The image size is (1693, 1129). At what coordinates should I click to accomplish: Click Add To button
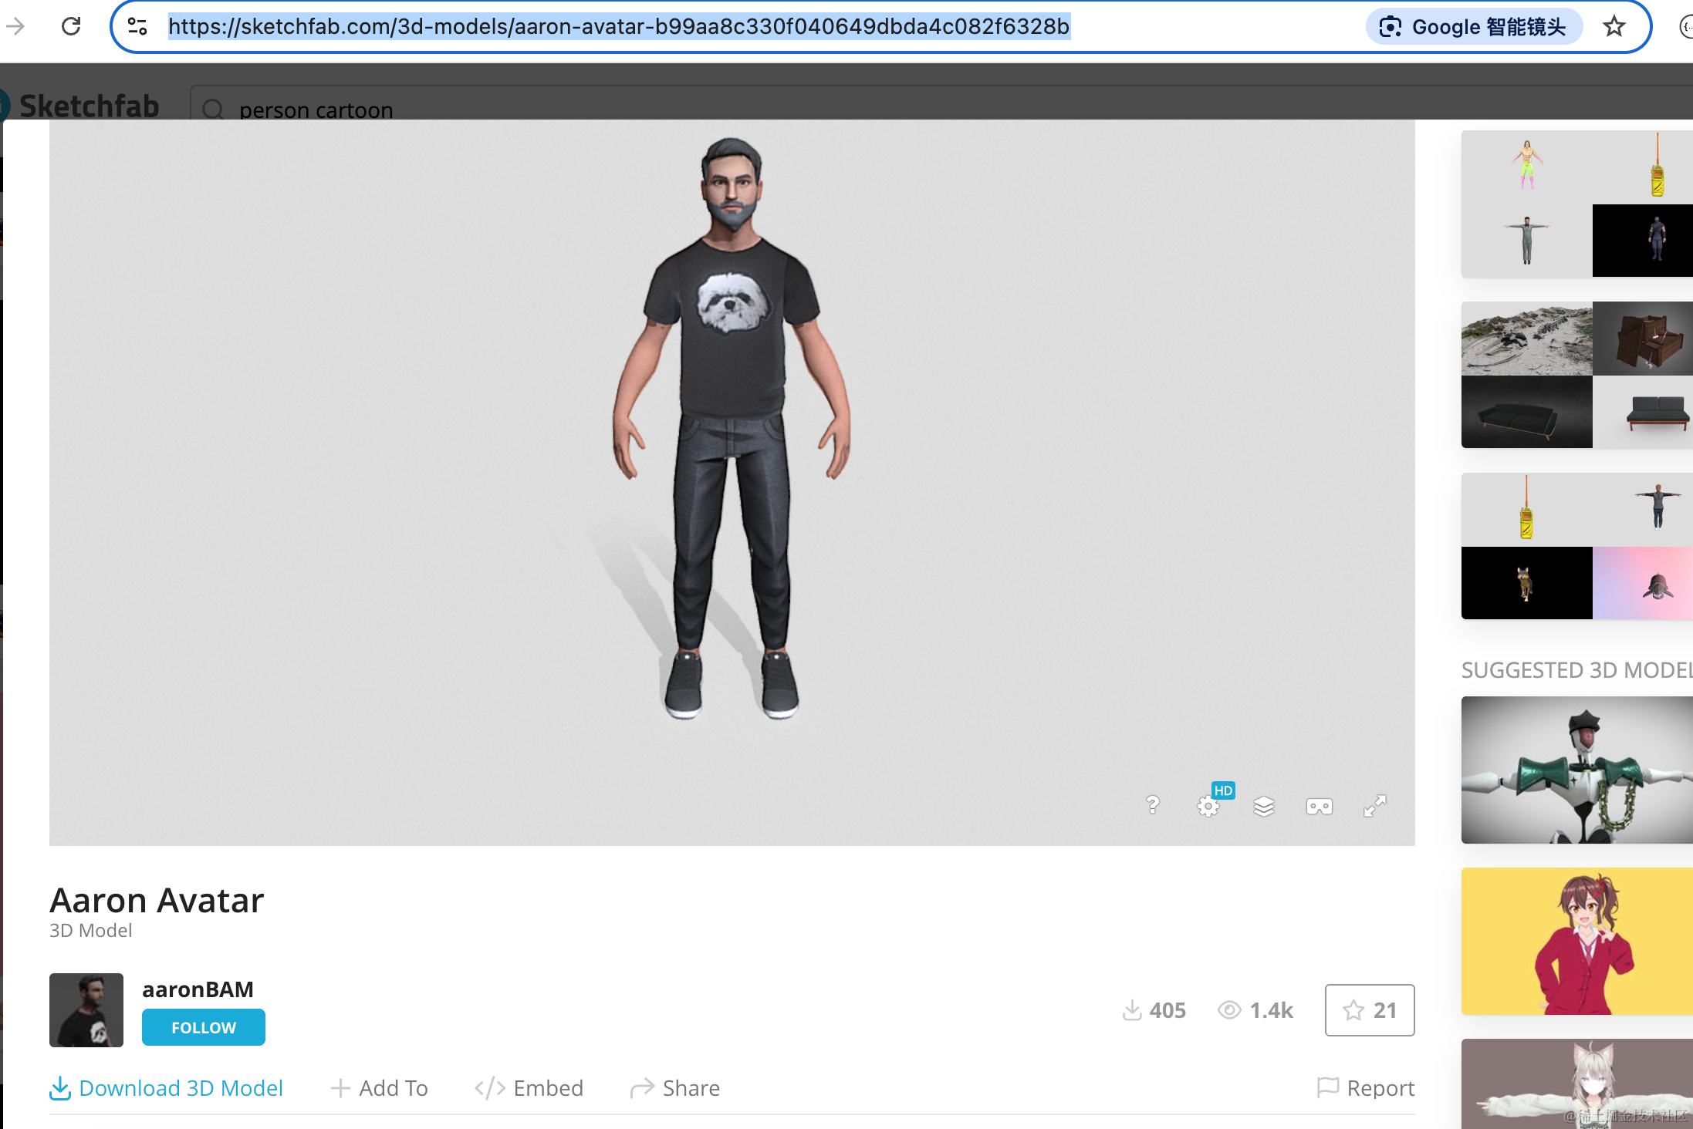(379, 1087)
